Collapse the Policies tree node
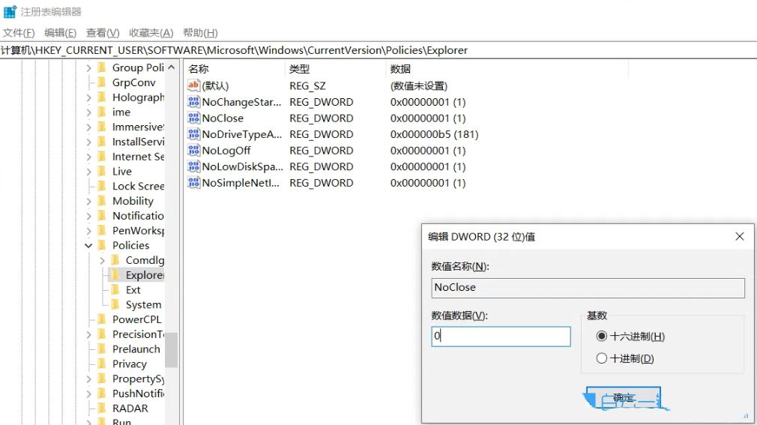The width and height of the screenshot is (757, 425). 88,245
